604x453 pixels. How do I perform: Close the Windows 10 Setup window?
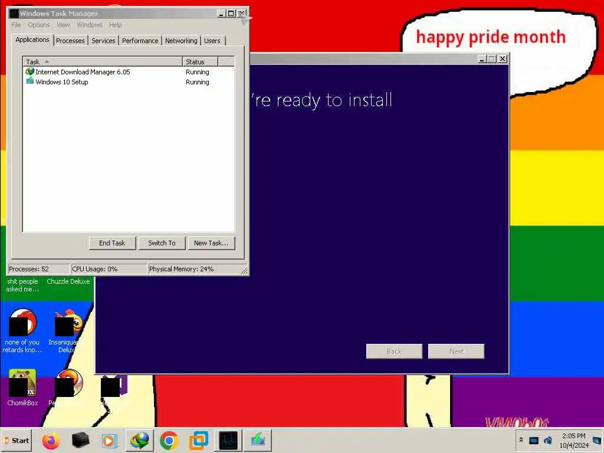click(x=503, y=59)
